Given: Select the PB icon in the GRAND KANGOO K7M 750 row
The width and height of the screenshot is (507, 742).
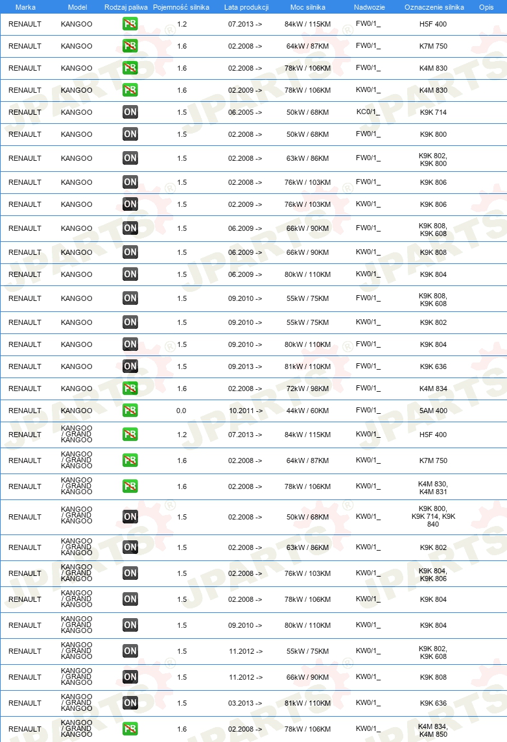Looking at the screenshot, I should click(130, 461).
